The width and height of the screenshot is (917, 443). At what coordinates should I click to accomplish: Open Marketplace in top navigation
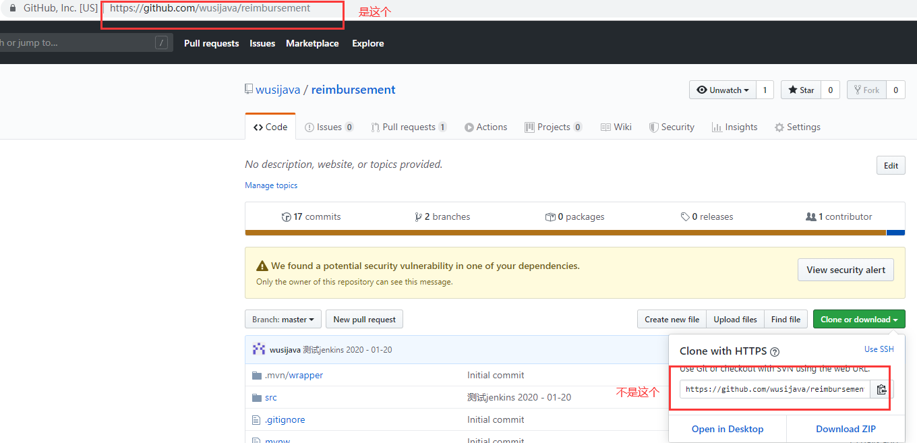[x=312, y=43]
